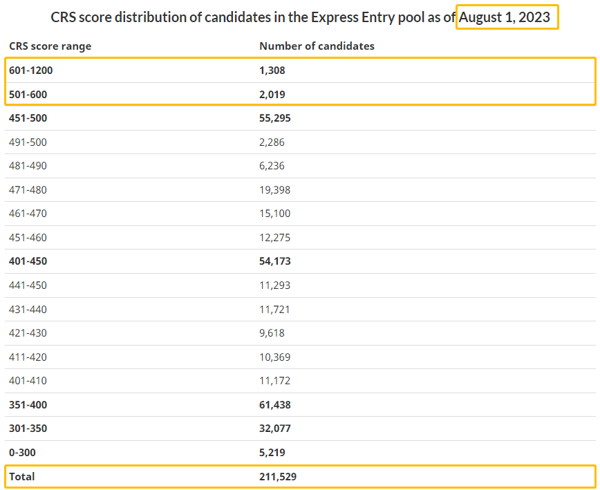Click the 411-420 score range cell
600x490 pixels.
(28, 357)
